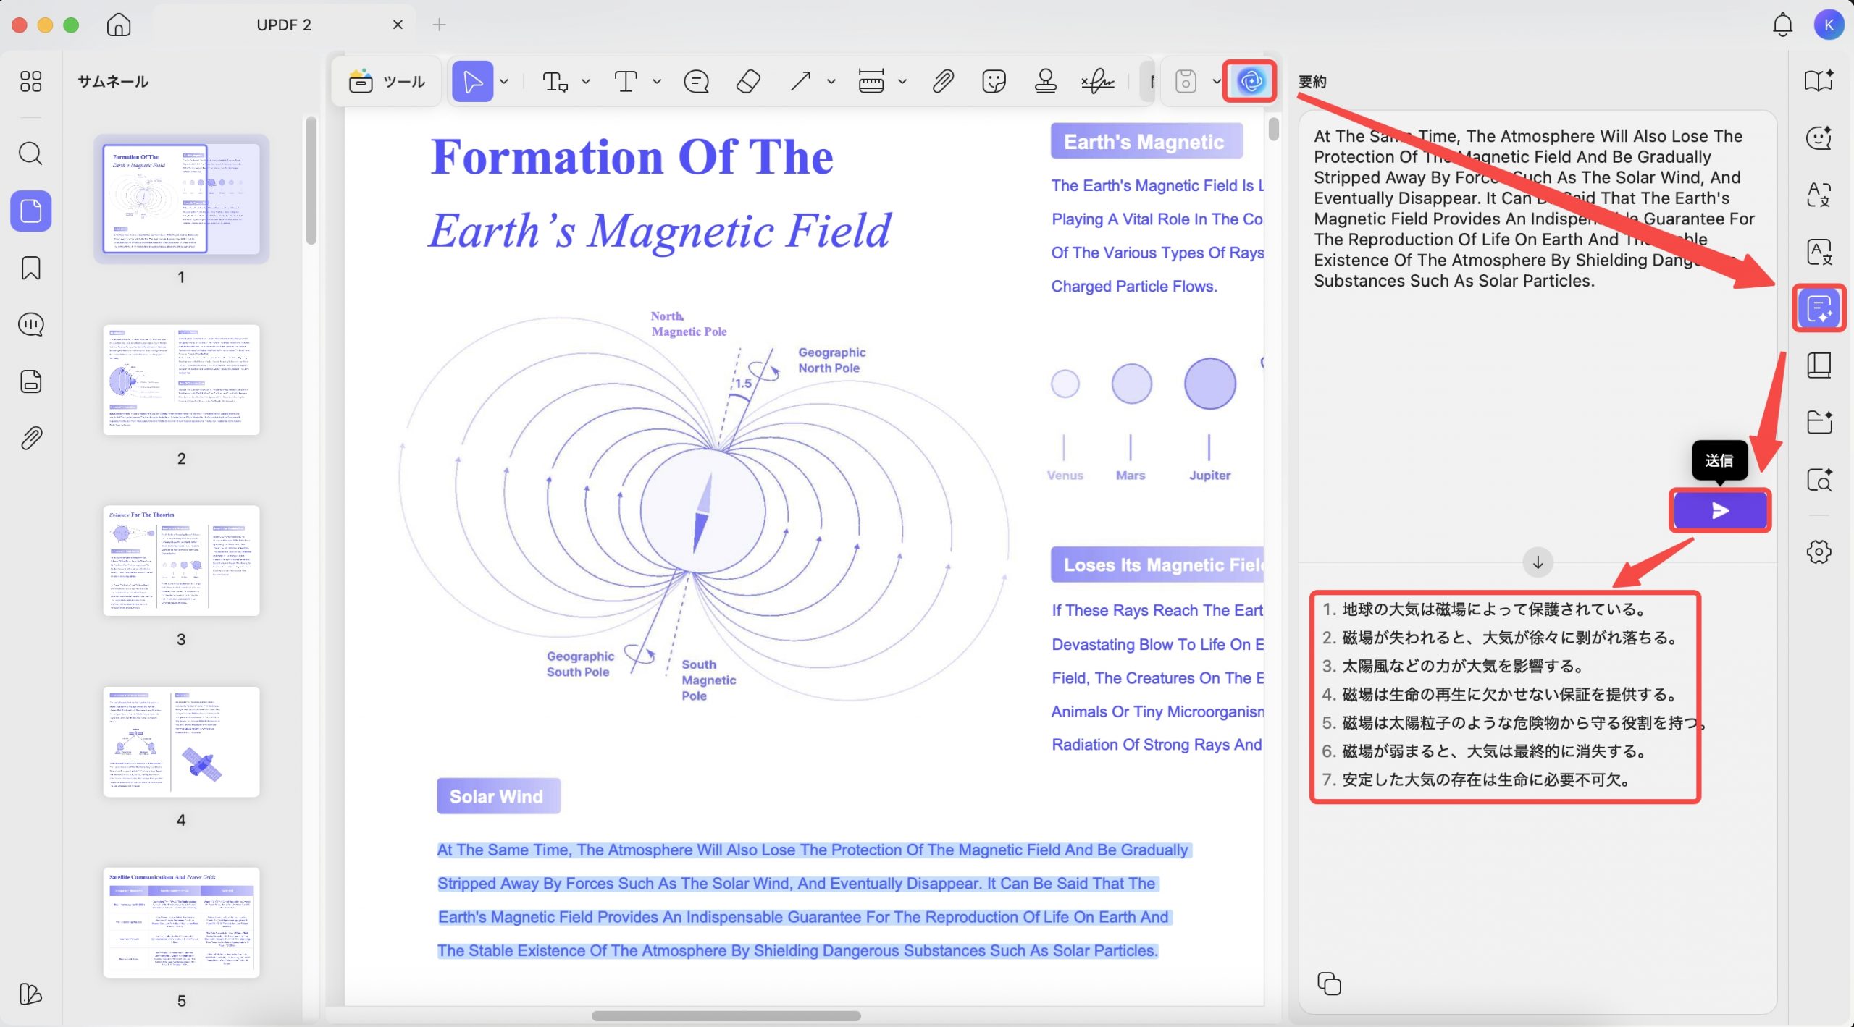Copy the generated Japanese summary
The image size is (1854, 1027).
[1329, 984]
